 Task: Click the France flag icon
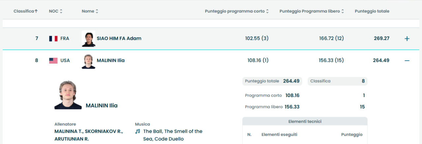pyautogui.click(x=53, y=38)
